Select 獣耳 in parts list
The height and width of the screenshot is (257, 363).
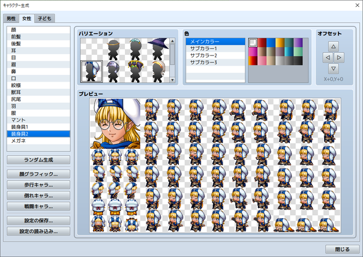tap(38, 92)
